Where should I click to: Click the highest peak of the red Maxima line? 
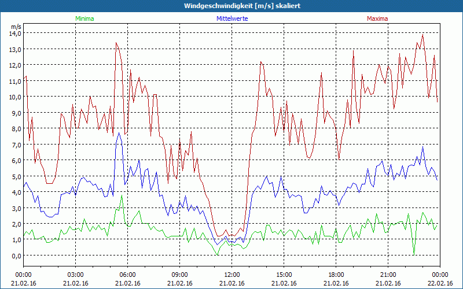pyautogui.click(x=423, y=35)
